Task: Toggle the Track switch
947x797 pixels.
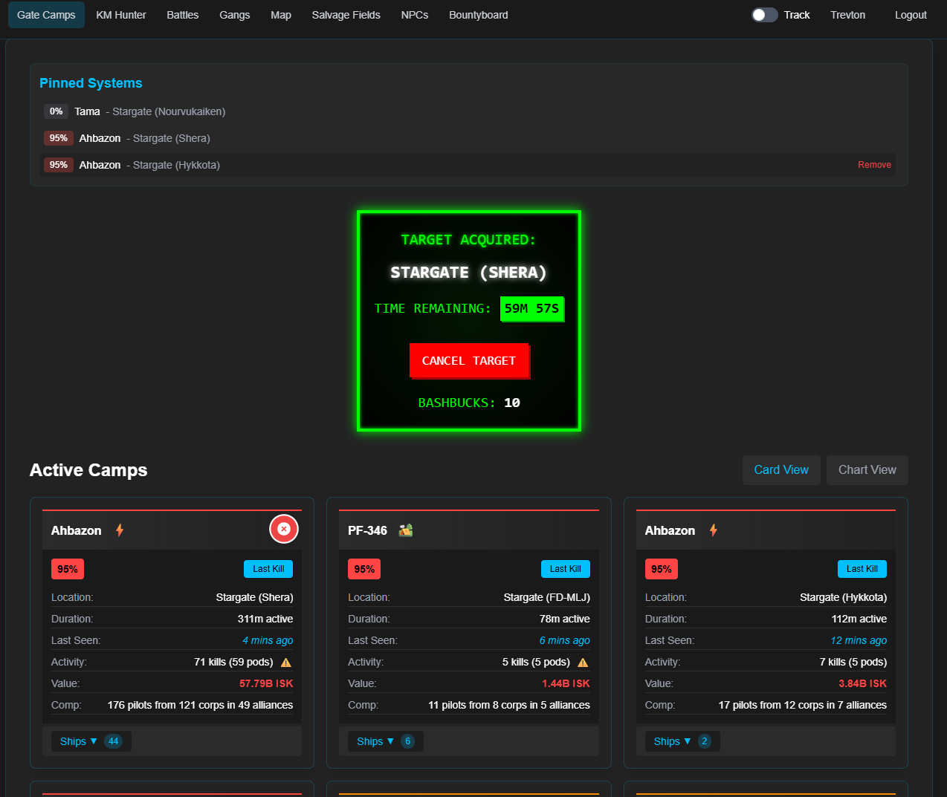Action: (x=764, y=15)
